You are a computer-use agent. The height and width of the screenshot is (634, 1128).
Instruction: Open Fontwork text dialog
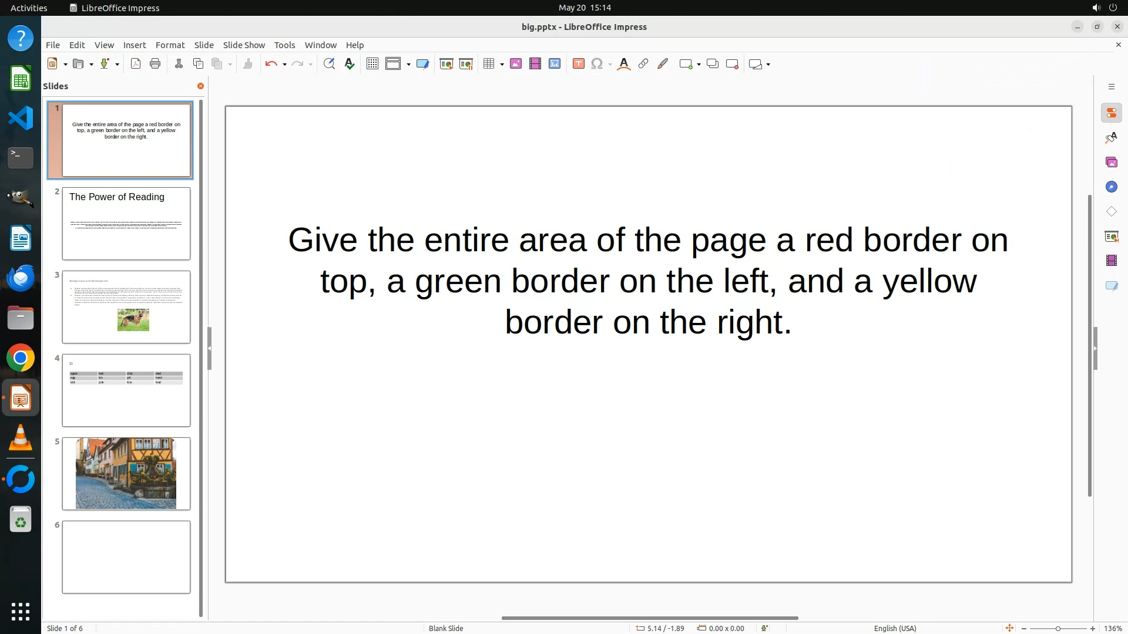(x=624, y=64)
